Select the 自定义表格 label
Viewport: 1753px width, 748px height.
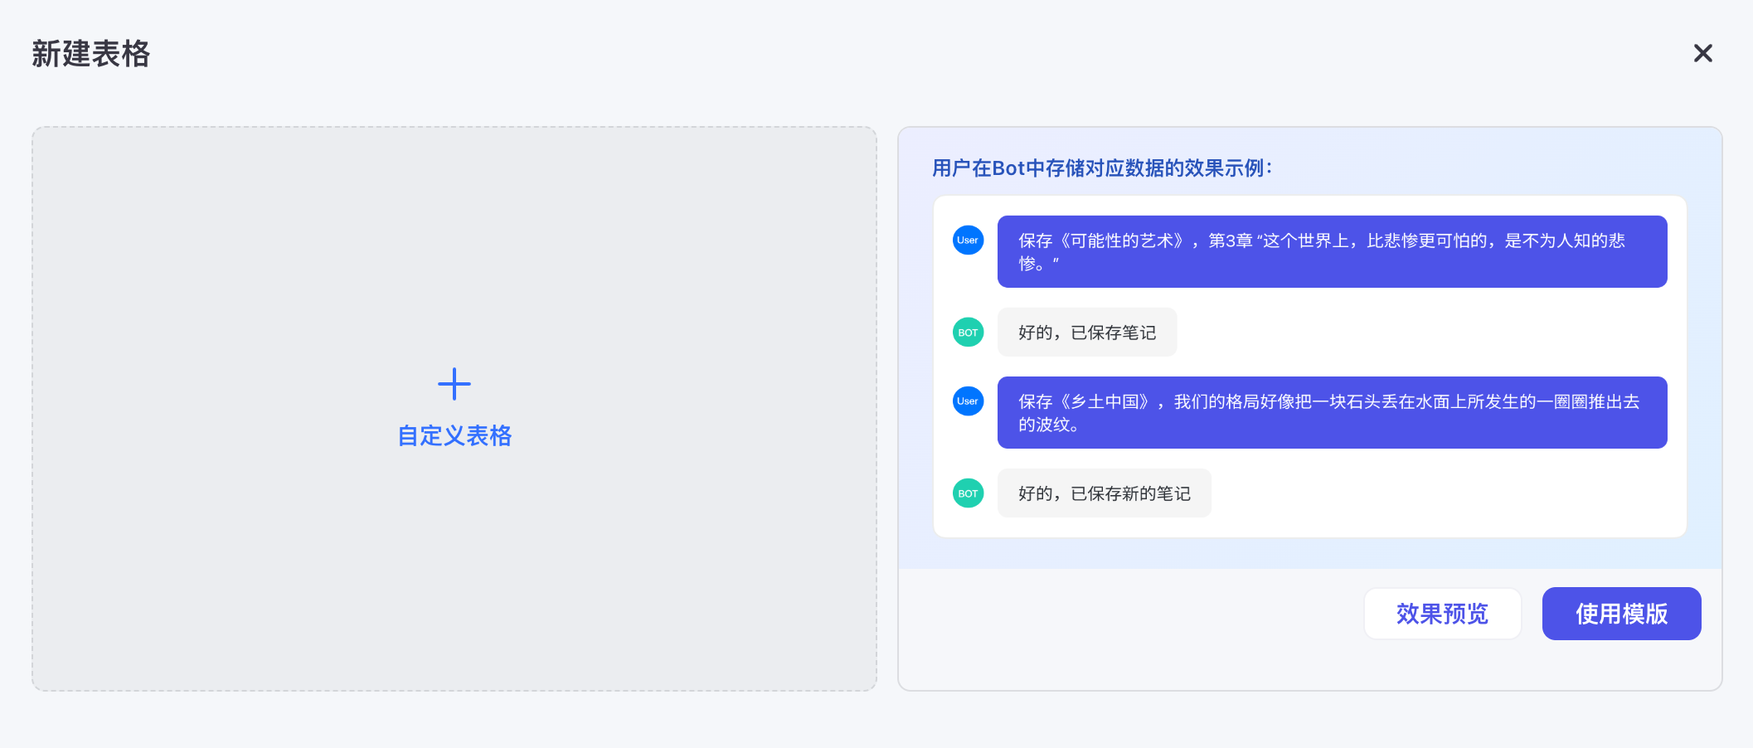point(454,435)
